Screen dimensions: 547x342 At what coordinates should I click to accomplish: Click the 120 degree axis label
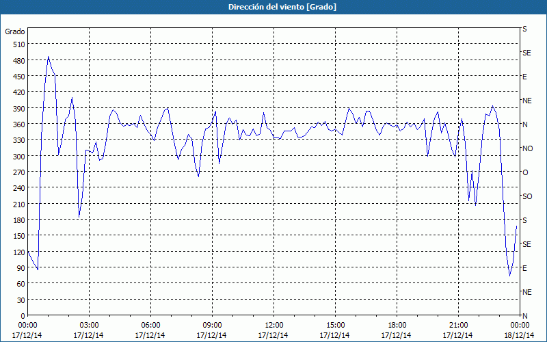pyautogui.click(x=20, y=252)
